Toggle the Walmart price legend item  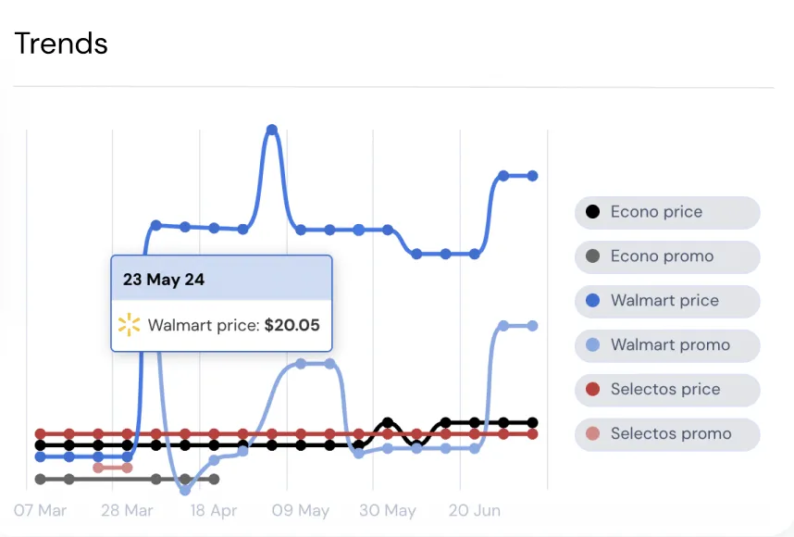[667, 301]
